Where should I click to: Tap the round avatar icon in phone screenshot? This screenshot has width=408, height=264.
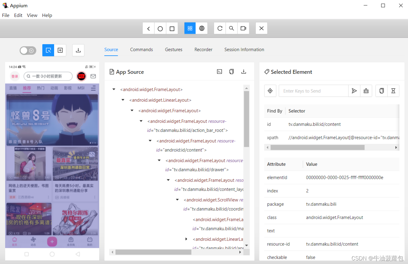tap(81, 76)
